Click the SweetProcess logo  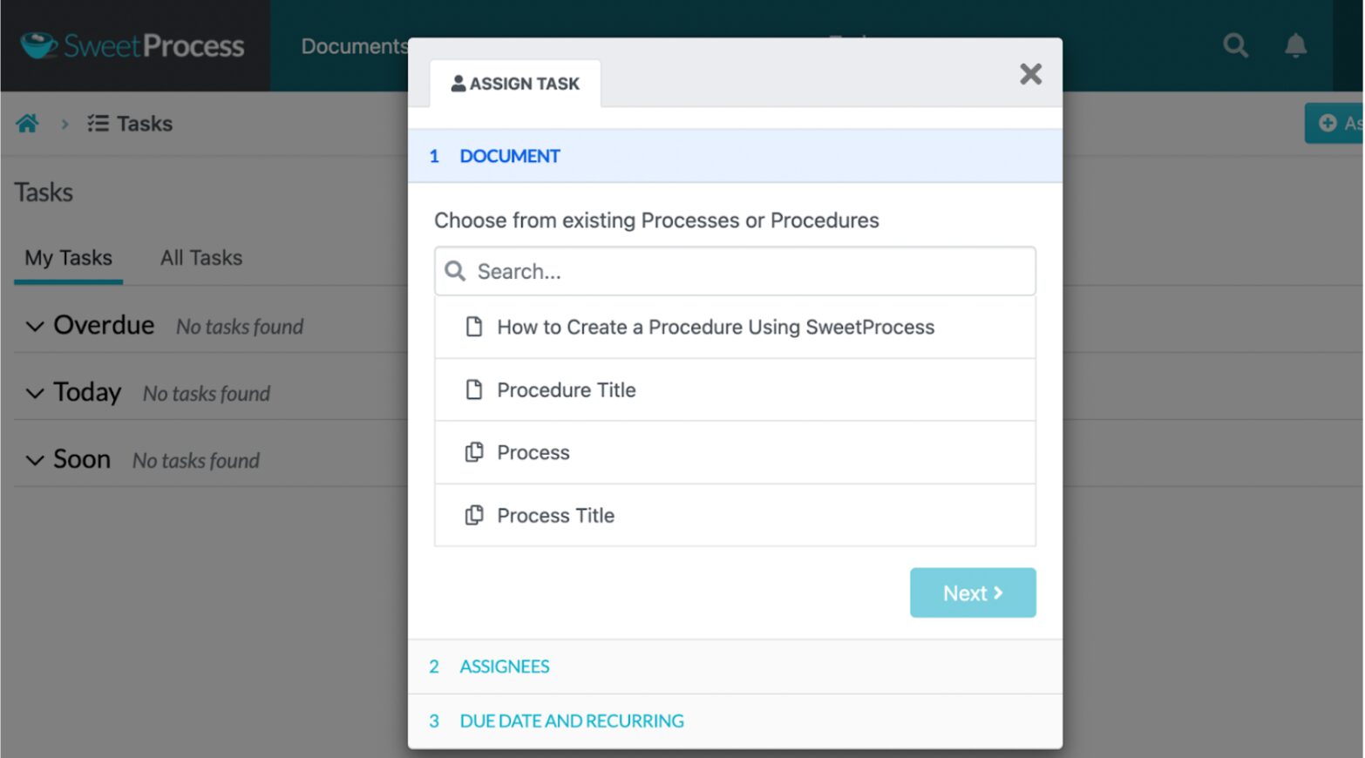pos(132,45)
